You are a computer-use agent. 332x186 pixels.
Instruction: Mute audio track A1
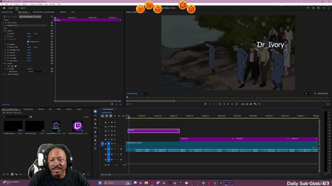[x=115, y=149]
